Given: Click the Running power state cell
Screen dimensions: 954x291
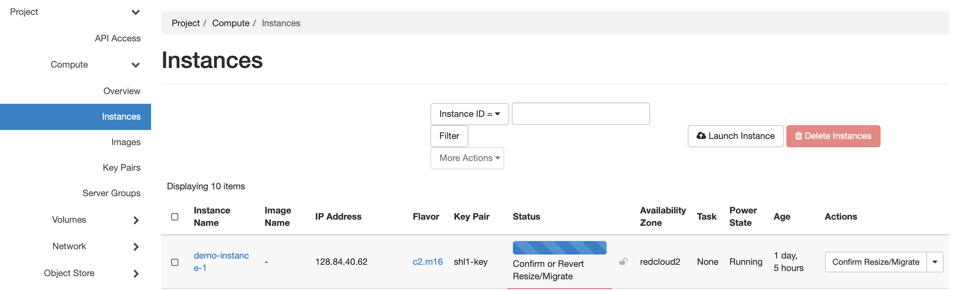Looking at the screenshot, I should [745, 262].
